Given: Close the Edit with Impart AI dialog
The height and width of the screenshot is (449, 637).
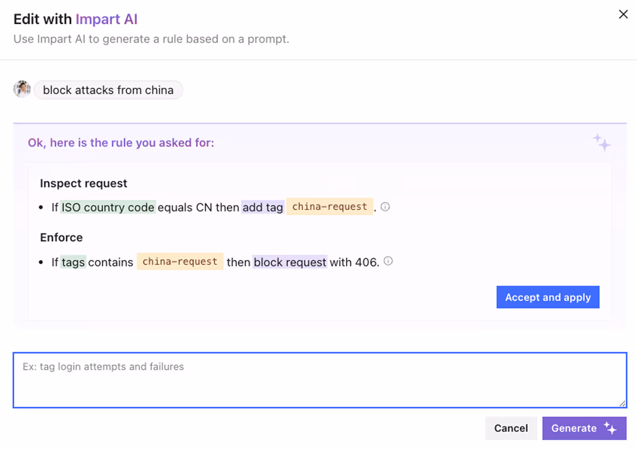Looking at the screenshot, I should coord(623,14).
